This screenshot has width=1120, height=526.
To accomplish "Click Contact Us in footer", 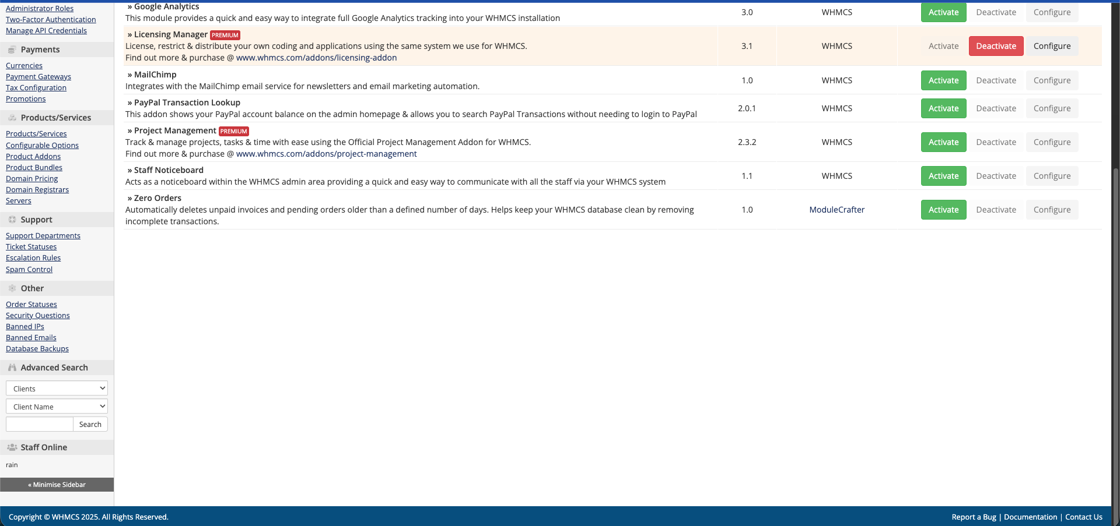I will pyautogui.click(x=1083, y=517).
